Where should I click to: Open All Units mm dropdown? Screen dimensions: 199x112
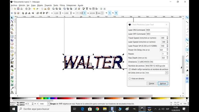coord(167,73)
